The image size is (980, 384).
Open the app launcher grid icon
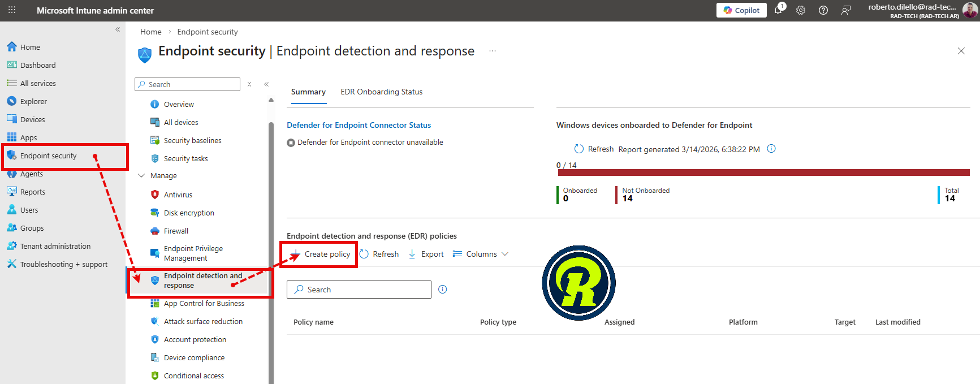12,10
